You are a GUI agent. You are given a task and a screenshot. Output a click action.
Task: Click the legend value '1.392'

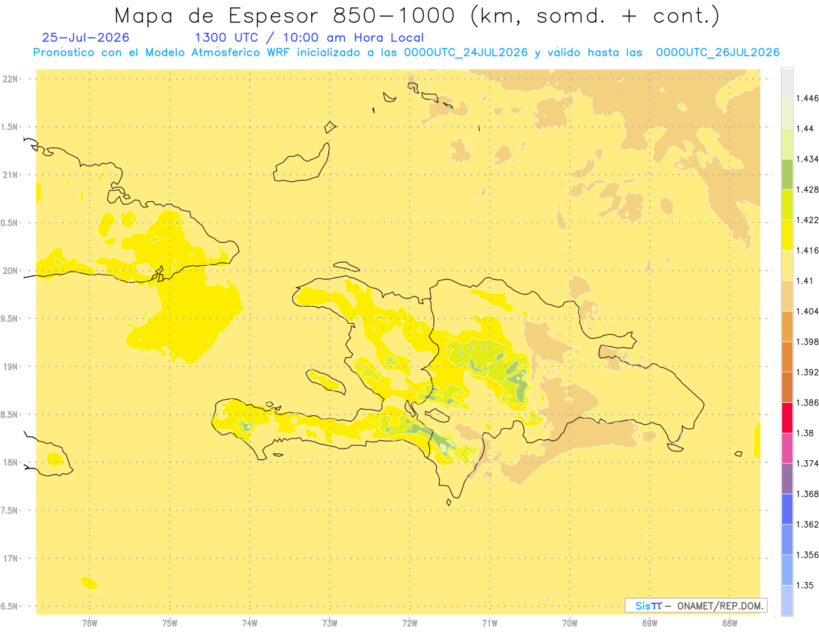coord(807,372)
